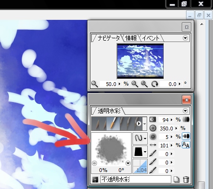
Task: Click the gray brush tip preview
Action: [111, 149]
